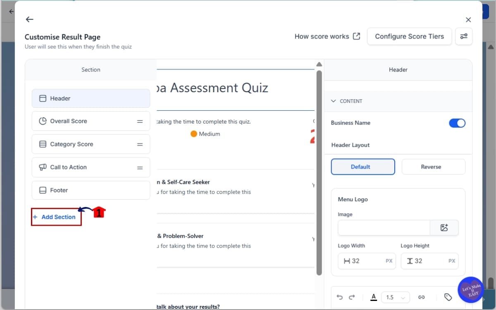Open the image picker icon button
The width and height of the screenshot is (496, 310).
pos(444,228)
